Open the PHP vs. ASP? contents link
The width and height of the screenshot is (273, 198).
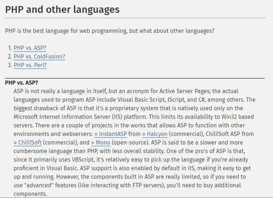click(30, 48)
